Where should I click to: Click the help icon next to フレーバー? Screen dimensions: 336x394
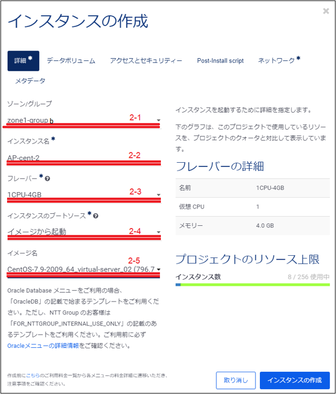[47, 178]
